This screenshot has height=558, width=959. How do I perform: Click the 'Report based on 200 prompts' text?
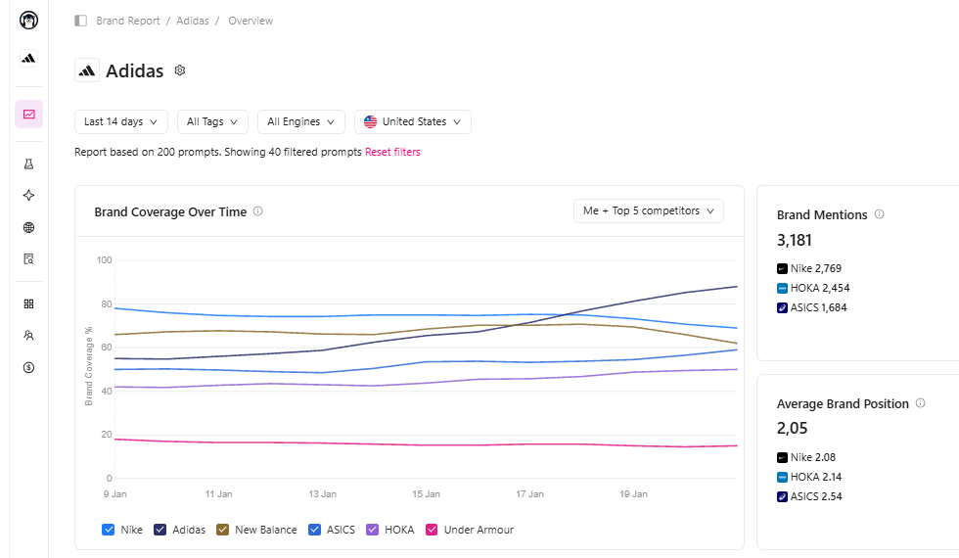148,152
